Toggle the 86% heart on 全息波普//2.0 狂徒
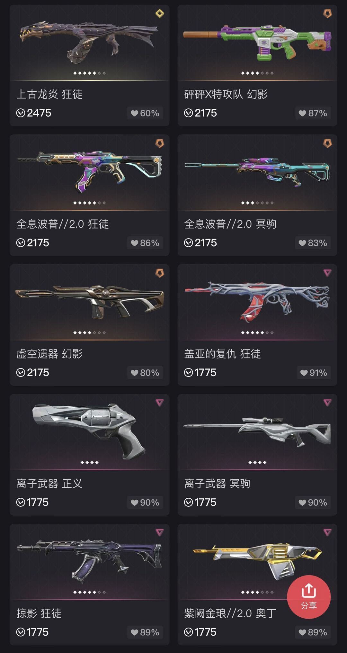 pos(145,243)
